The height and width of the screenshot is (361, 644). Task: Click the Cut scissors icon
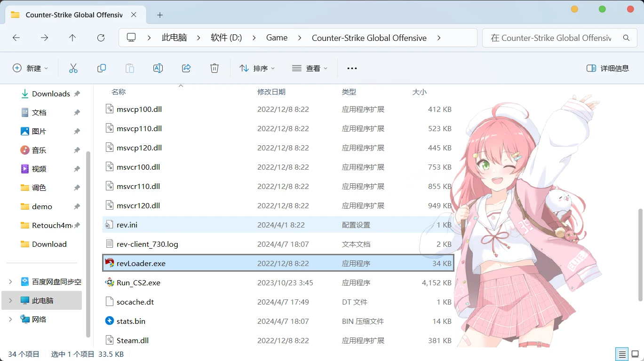click(73, 68)
